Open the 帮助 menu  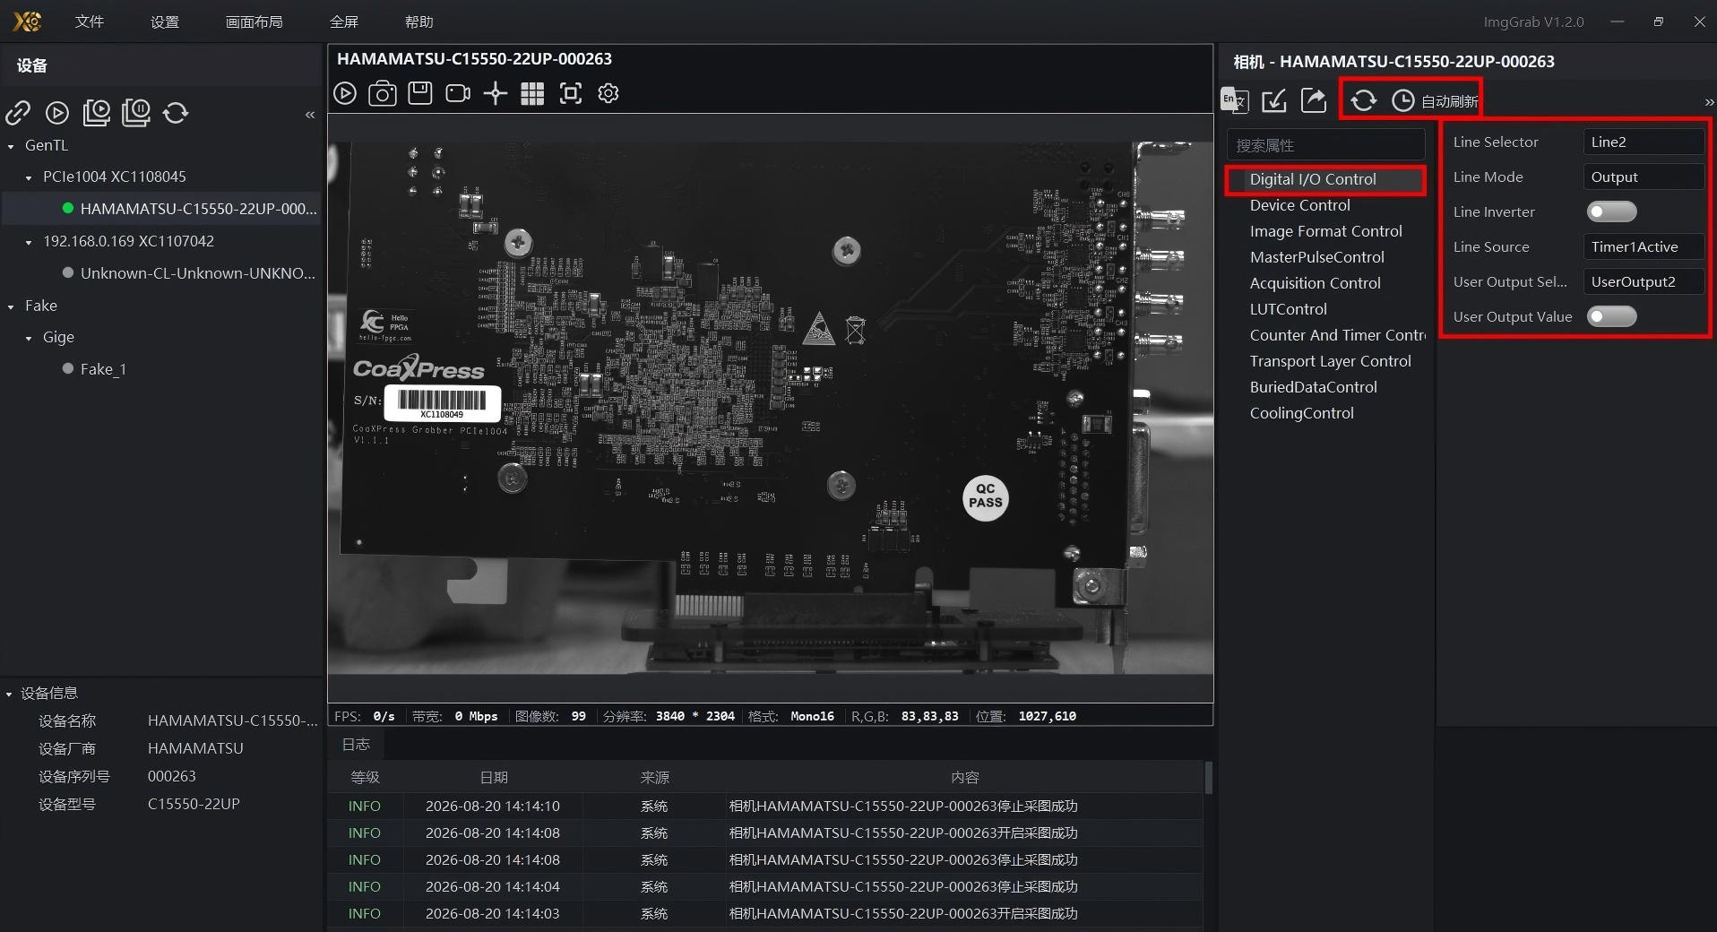pyautogui.click(x=418, y=22)
